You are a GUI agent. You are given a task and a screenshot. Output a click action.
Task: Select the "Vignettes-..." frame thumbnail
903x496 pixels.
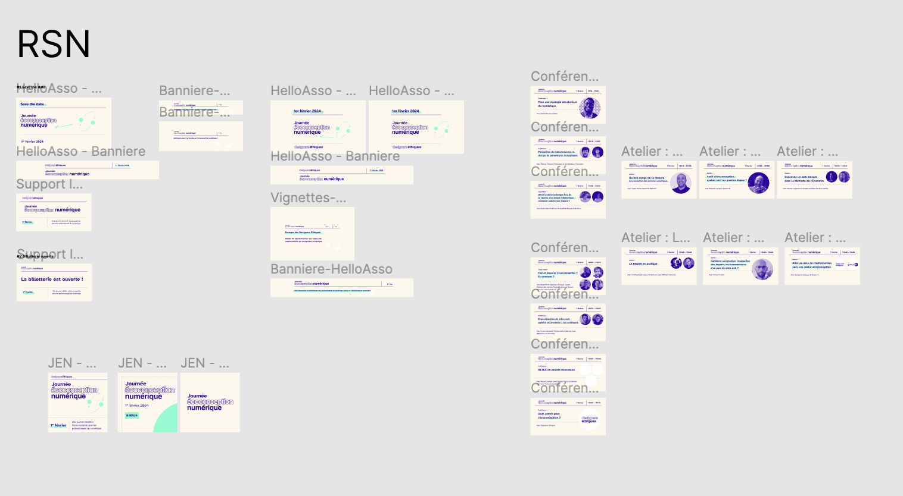click(312, 233)
